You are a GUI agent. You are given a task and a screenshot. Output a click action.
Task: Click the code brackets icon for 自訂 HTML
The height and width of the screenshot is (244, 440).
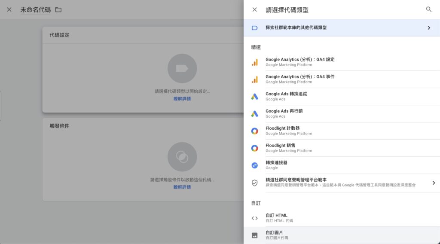point(254,218)
